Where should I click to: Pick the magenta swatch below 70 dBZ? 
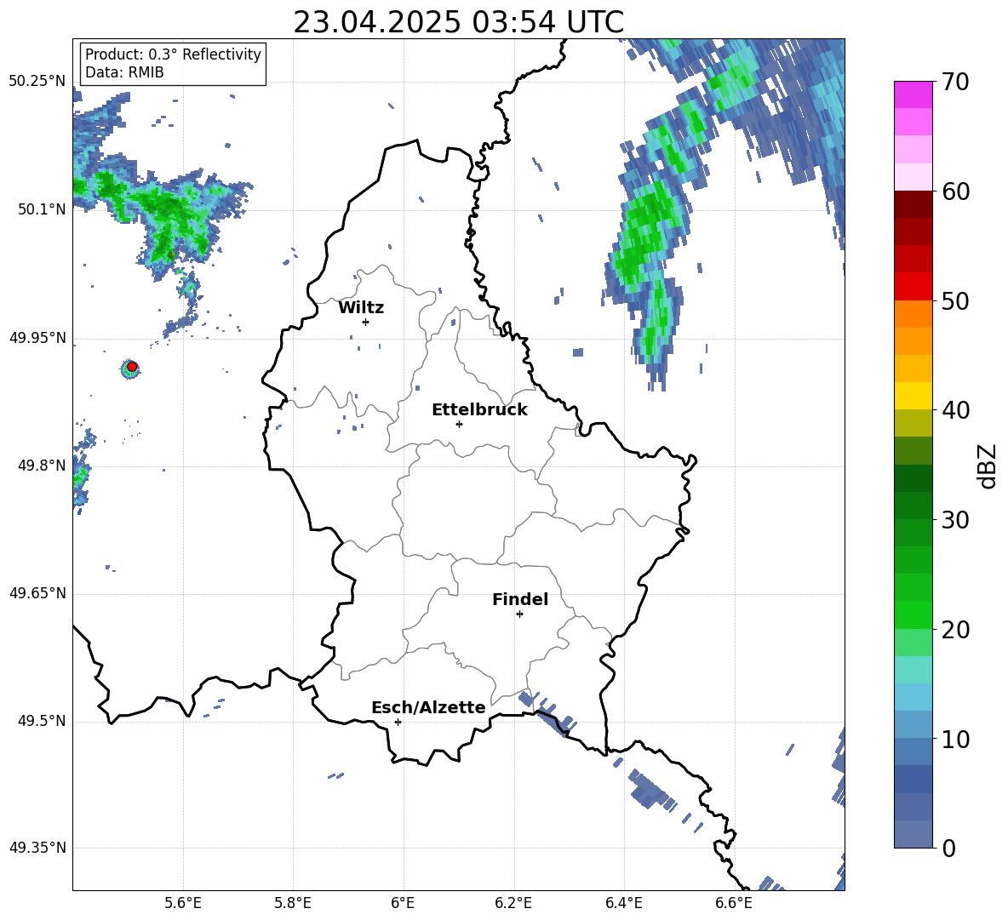(x=913, y=94)
